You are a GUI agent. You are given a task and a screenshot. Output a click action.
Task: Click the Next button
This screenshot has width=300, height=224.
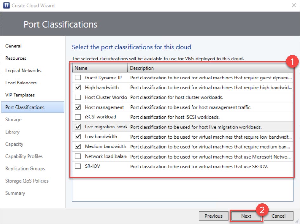pyautogui.click(x=246, y=216)
